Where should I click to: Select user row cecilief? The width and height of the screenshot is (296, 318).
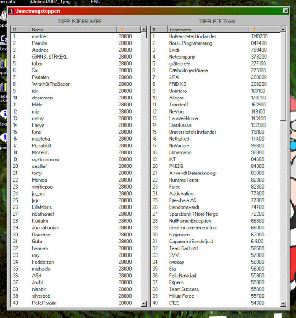click(76, 167)
